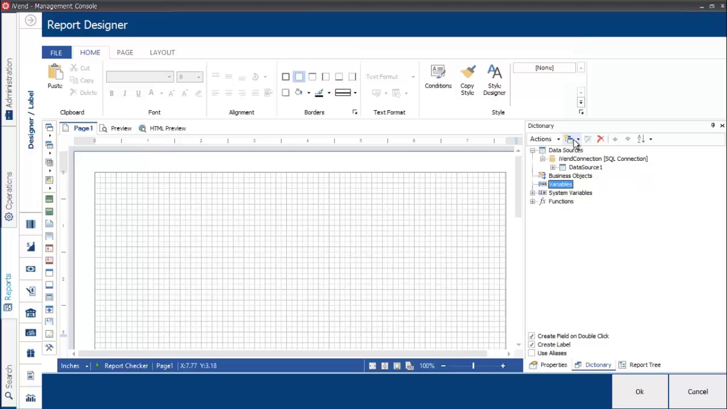Switch to the PAGE ribbon tab
The width and height of the screenshot is (727, 409).
125,52
